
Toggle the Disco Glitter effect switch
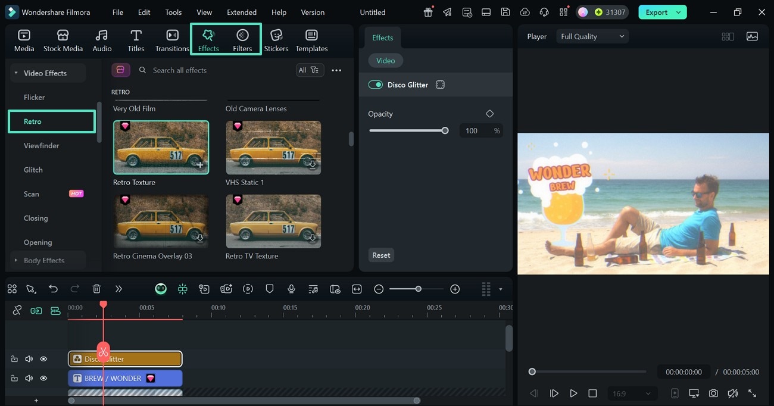pyautogui.click(x=375, y=85)
